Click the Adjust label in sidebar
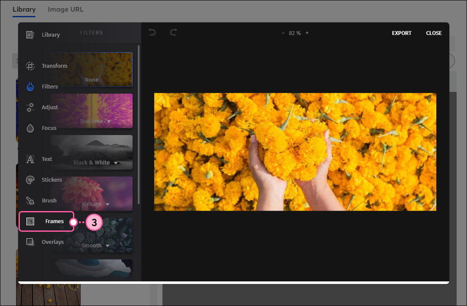This screenshot has width=467, height=306. tap(50, 107)
